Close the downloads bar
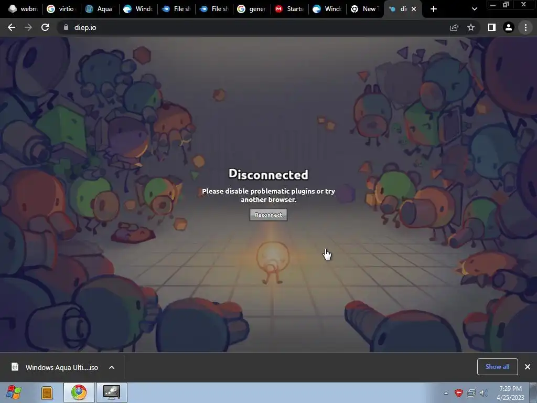537x403 pixels. [x=528, y=367]
